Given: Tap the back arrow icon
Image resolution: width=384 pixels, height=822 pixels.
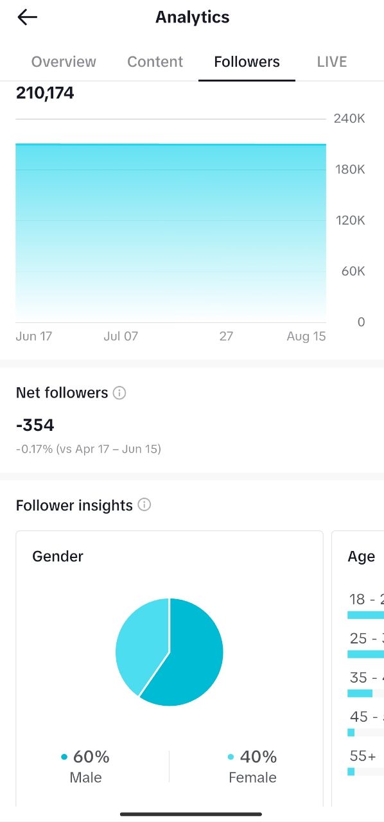Looking at the screenshot, I should pos(27,17).
